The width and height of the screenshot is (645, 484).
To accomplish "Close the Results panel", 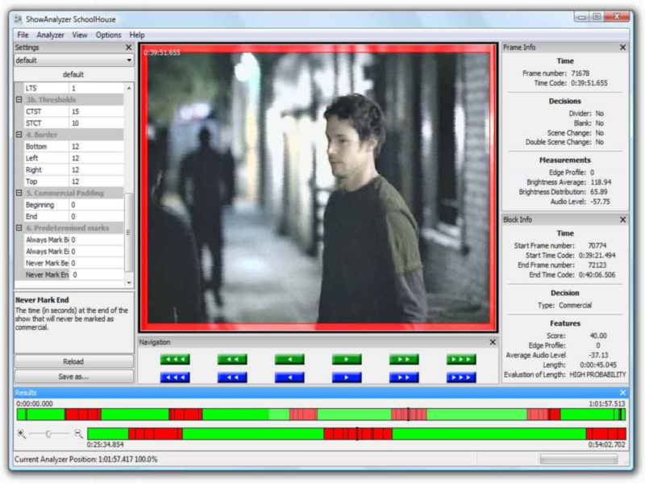I will (622, 393).
